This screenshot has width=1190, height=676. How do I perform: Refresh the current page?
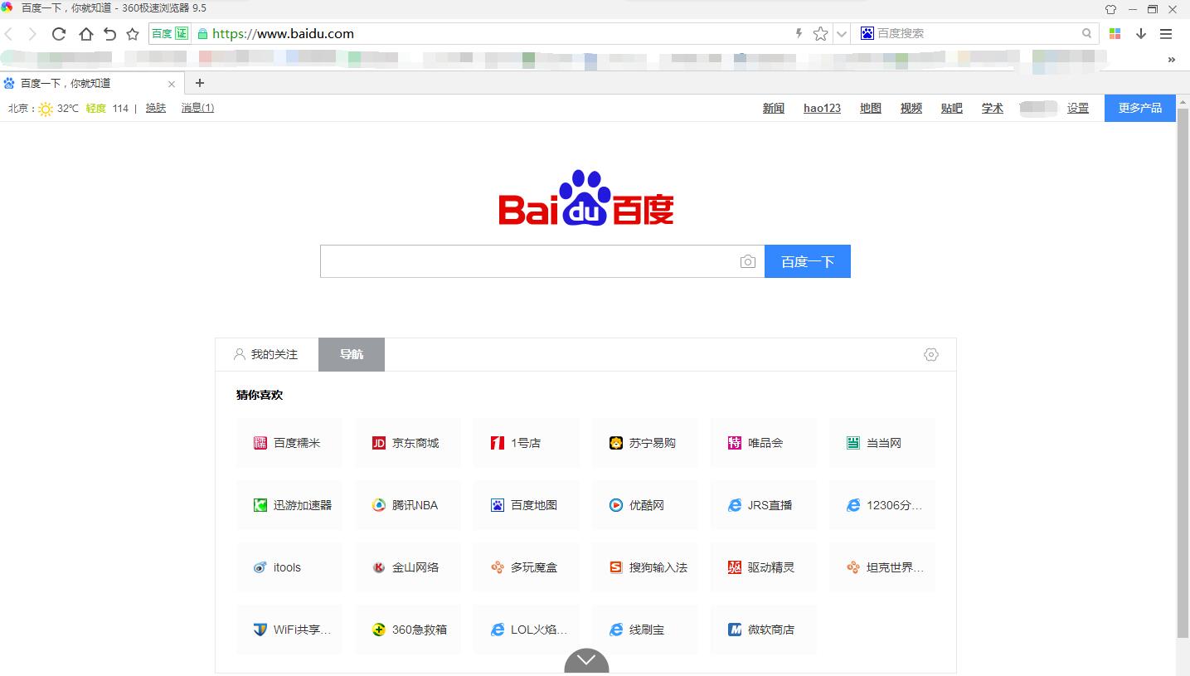pyautogui.click(x=58, y=33)
